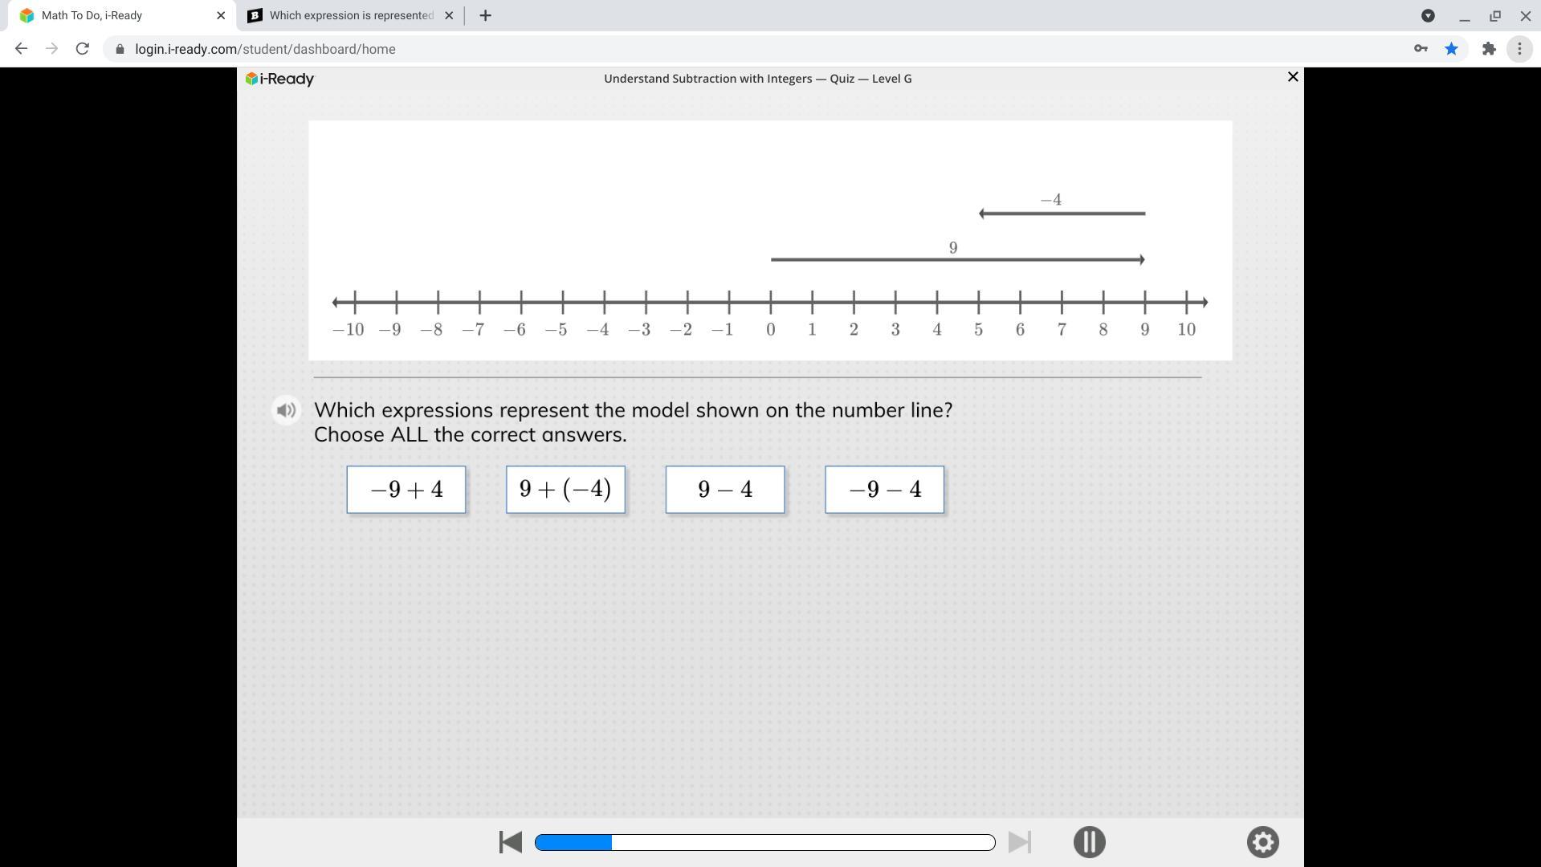Pause the lesson with the pause button

coord(1089,842)
